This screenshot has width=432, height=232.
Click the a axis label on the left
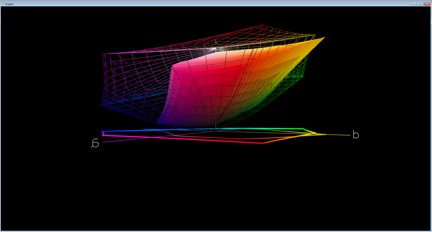[95, 144]
